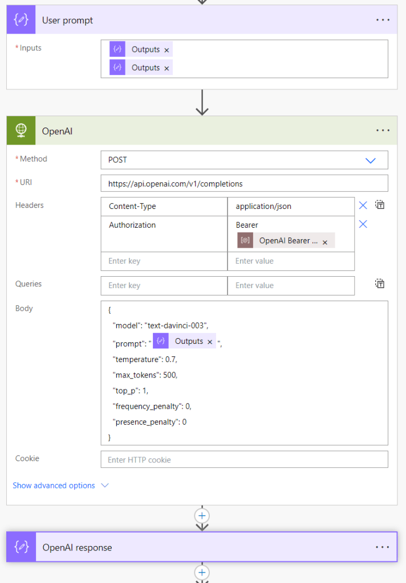Delete the Authorization header row
406x583 pixels.
point(363,224)
